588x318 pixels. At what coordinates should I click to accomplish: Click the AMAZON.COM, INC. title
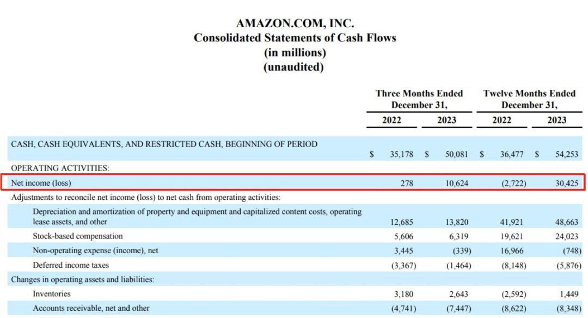(295, 23)
